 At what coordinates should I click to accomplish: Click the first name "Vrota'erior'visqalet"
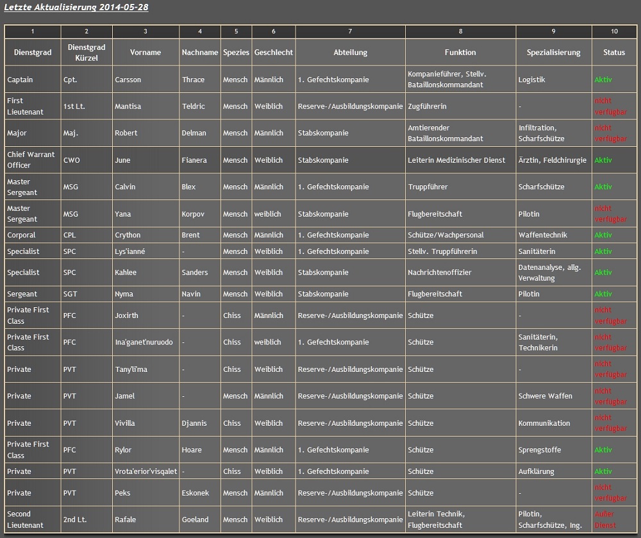pos(146,471)
